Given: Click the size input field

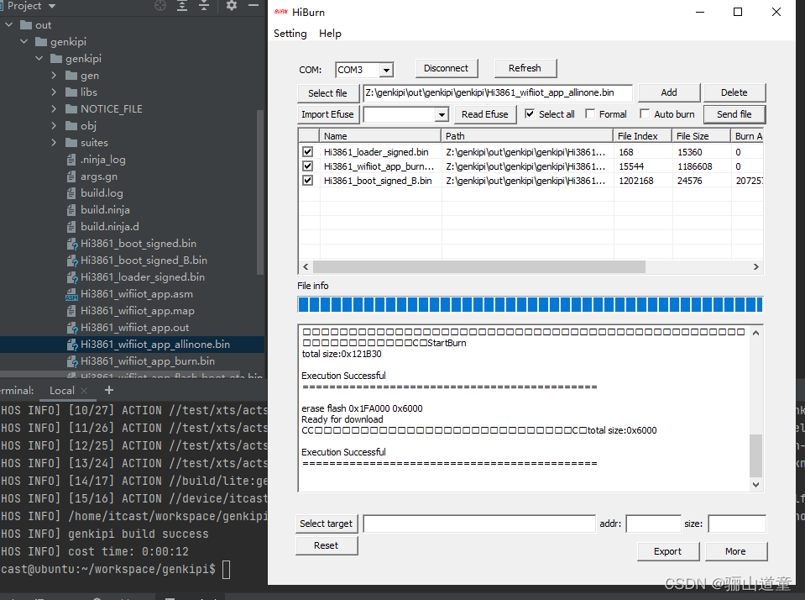Looking at the screenshot, I should pyautogui.click(x=737, y=524).
